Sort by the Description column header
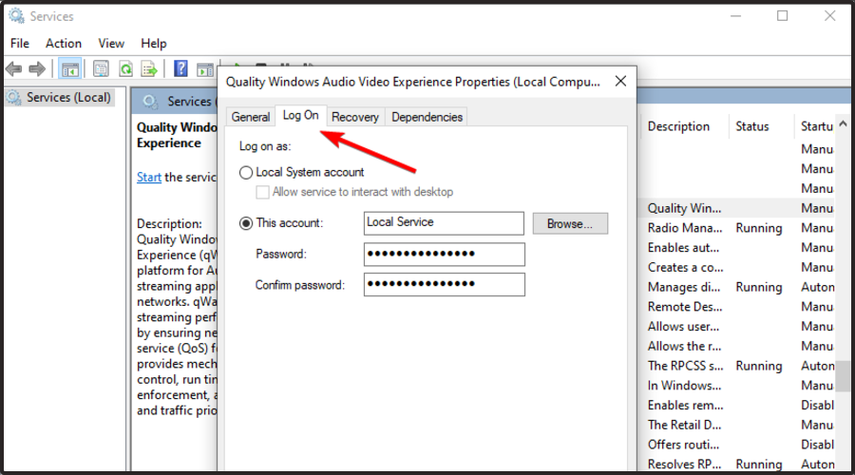 coord(679,126)
